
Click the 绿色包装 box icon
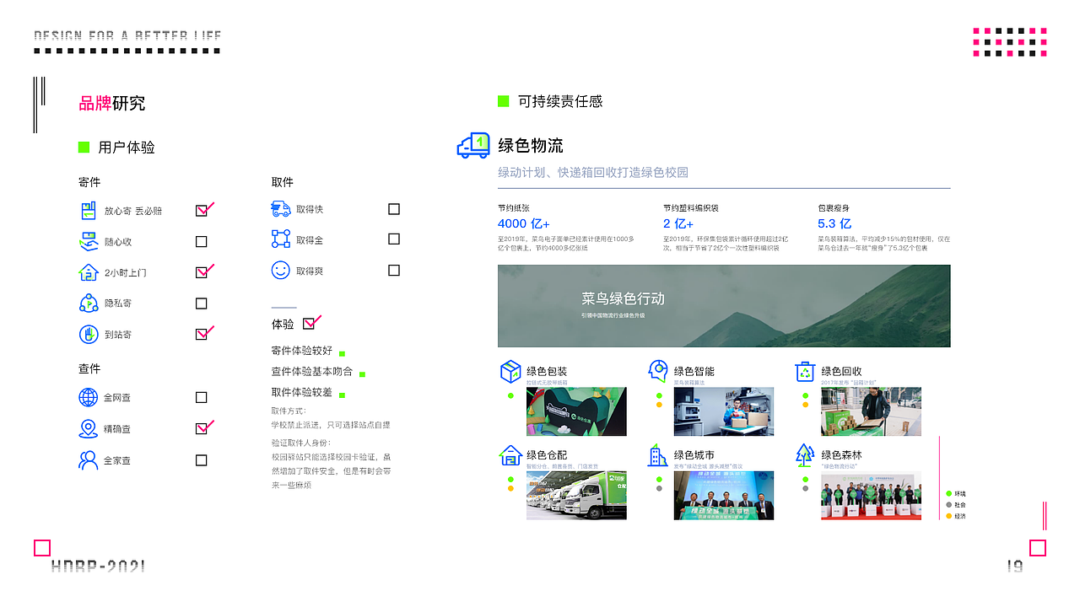[x=510, y=372]
